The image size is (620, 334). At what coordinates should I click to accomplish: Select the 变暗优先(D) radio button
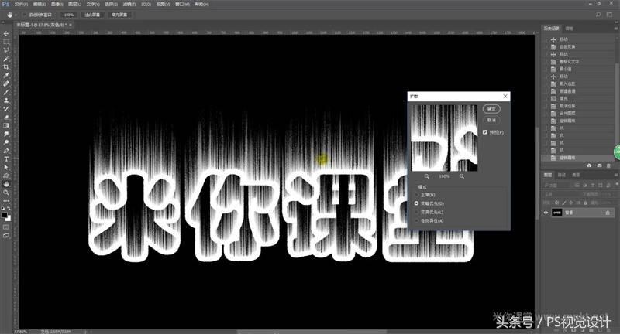(x=416, y=203)
